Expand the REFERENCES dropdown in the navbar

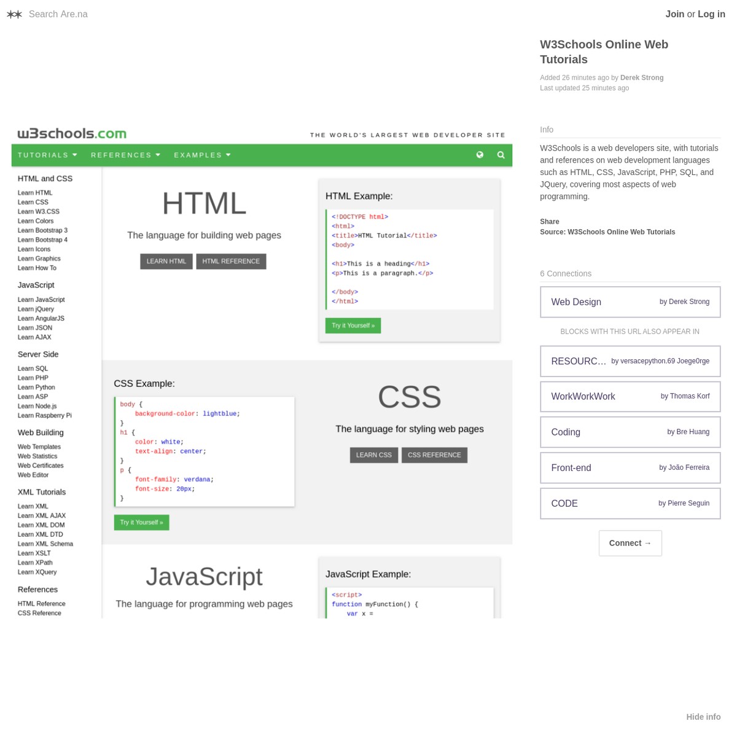pyautogui.click(x=125, y=155)
